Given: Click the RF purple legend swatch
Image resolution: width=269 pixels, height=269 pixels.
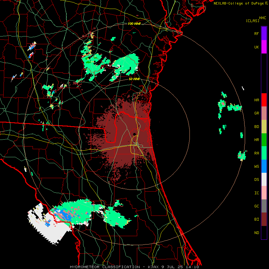Looking at the screenshot, I should [264, 33].
